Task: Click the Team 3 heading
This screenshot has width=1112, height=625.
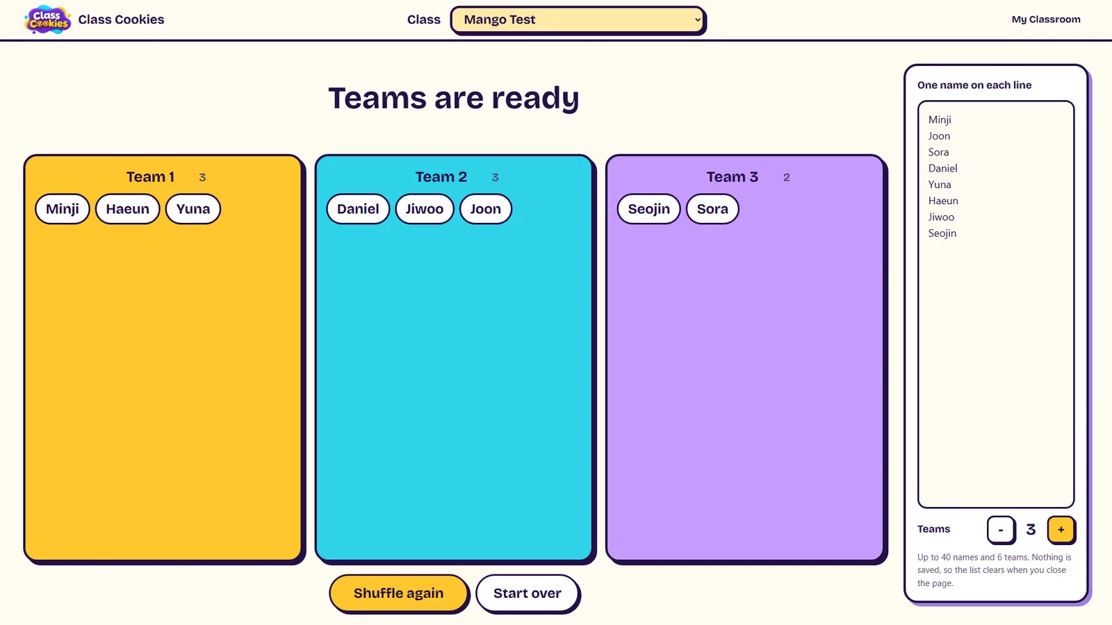Action: (x=733, y=177)
